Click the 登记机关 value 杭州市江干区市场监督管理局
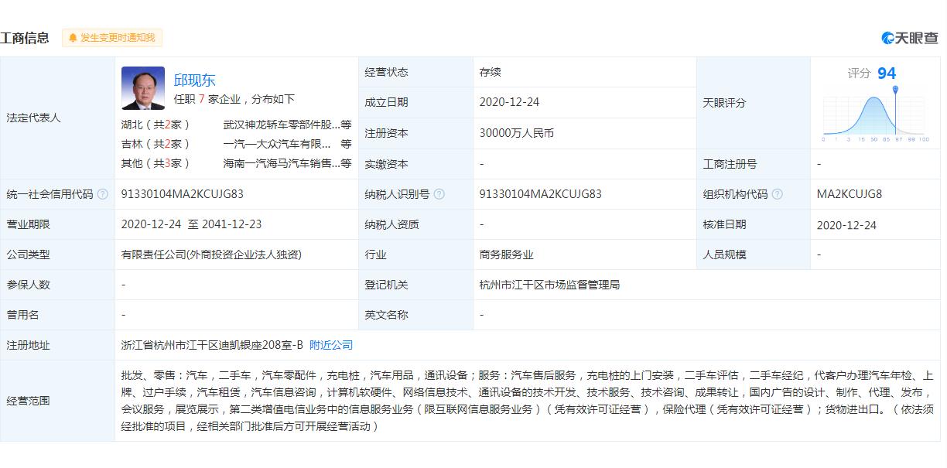Image resolution: width=947 pixels, height=468 pixels. [549, 285]
